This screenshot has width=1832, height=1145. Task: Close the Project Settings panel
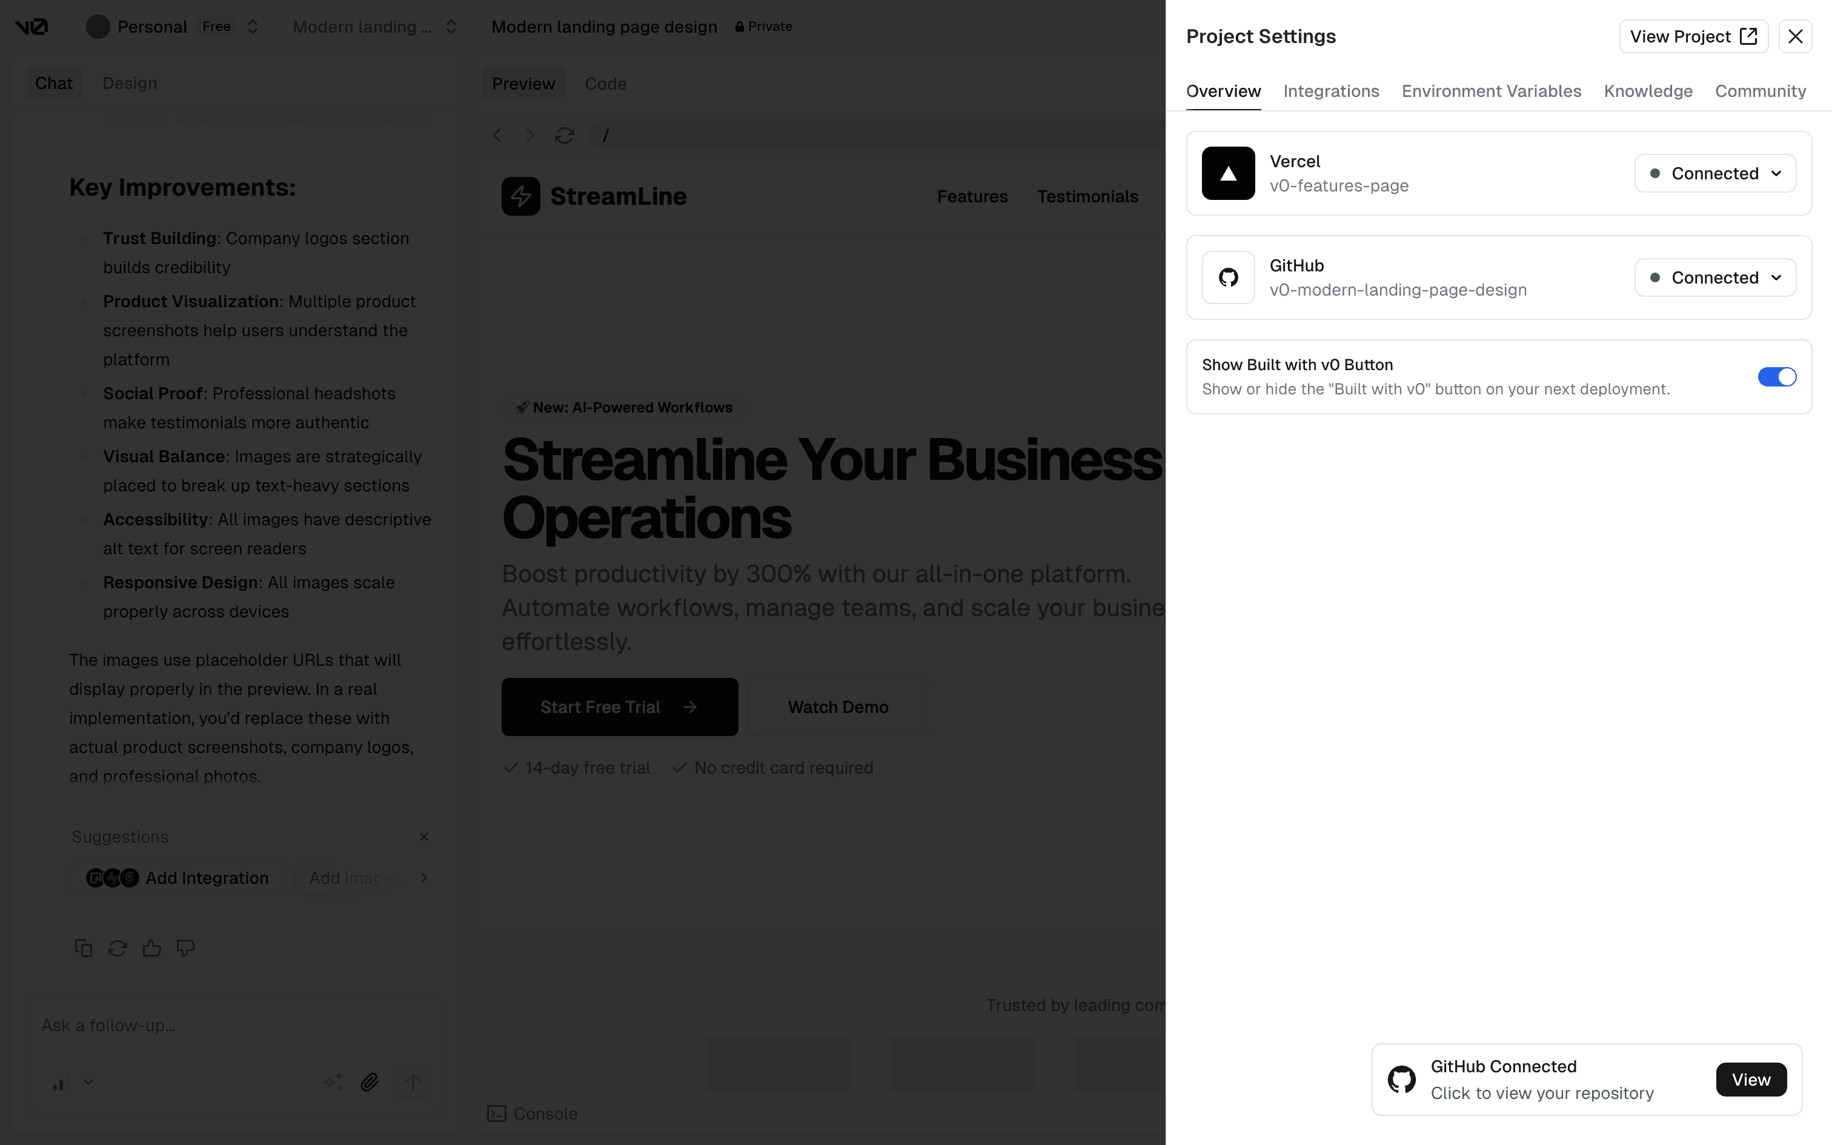click(1795, 36)
